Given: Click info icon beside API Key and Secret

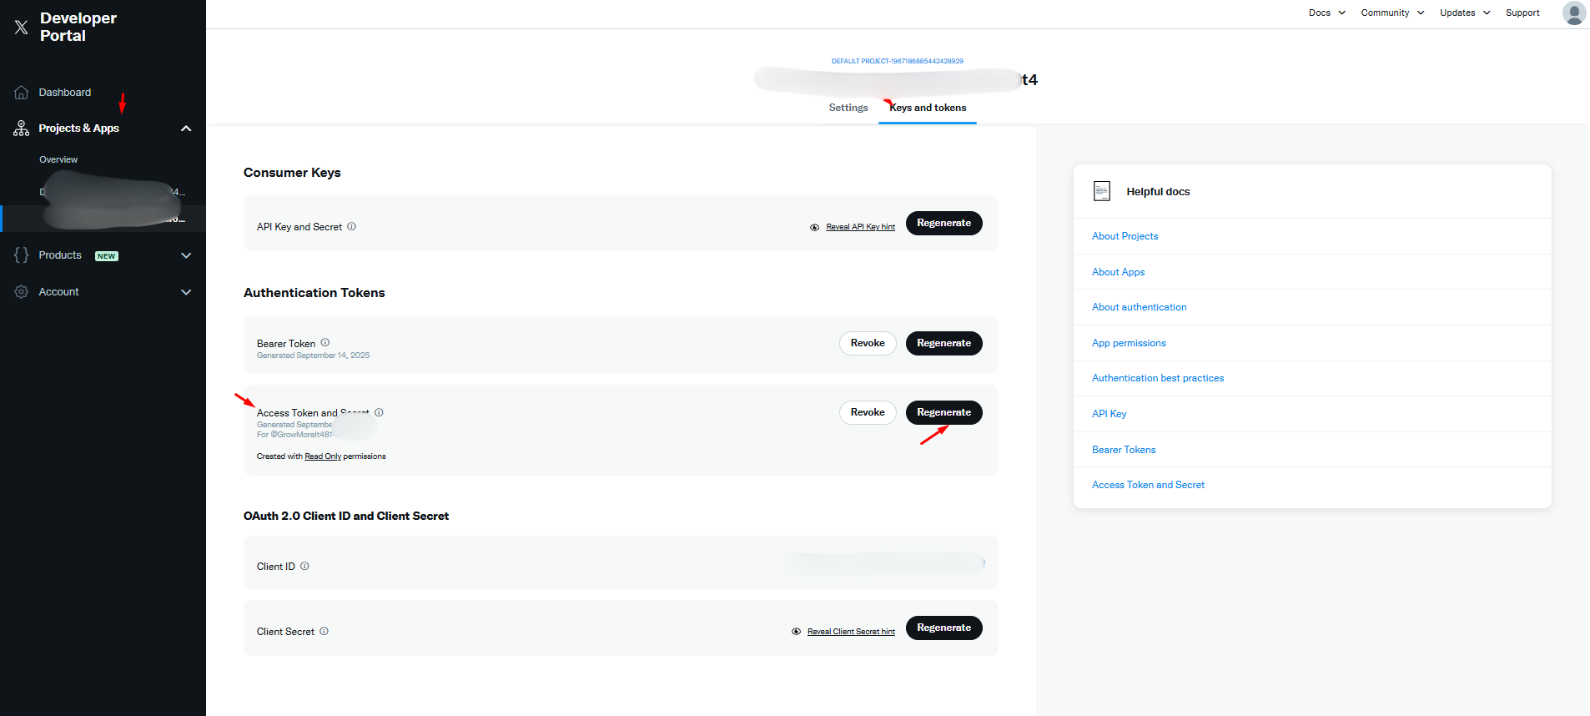Looking at the screenshot, I should click(x=352, y=227).
